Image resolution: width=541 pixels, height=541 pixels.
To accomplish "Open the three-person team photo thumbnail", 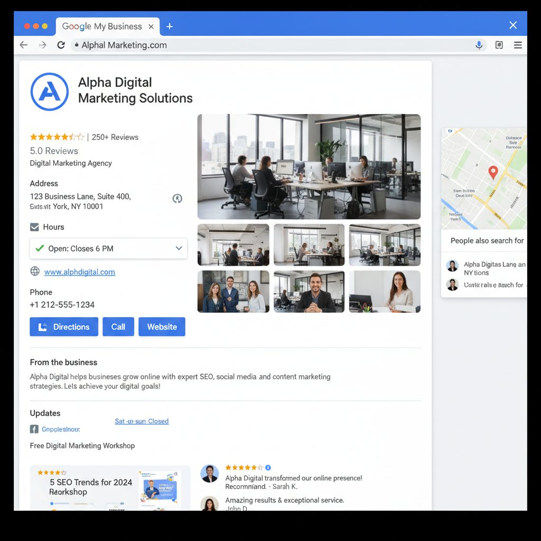I will [233, 292].
